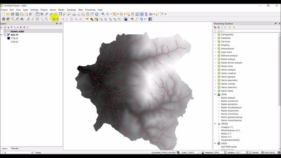Image resolution: width=281 pixels, height=158 pixels.
Task: Open GDAL Vector geoprocessing subgroup
Action: (x=231, y=117)
